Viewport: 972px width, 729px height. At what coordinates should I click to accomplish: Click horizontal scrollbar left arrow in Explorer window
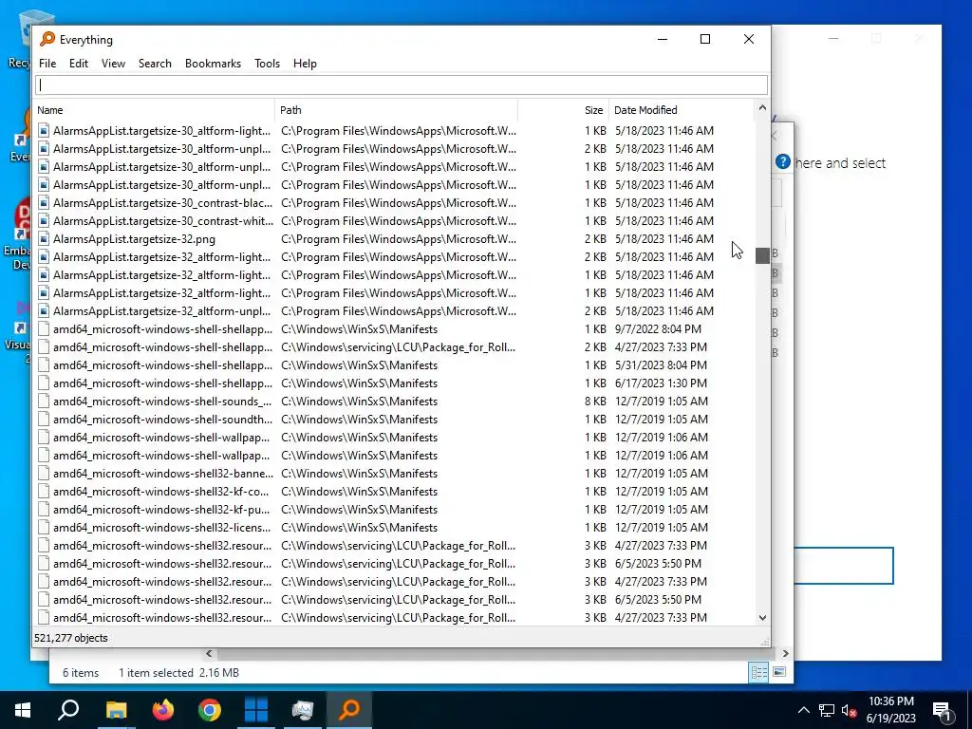pos(209,653)
